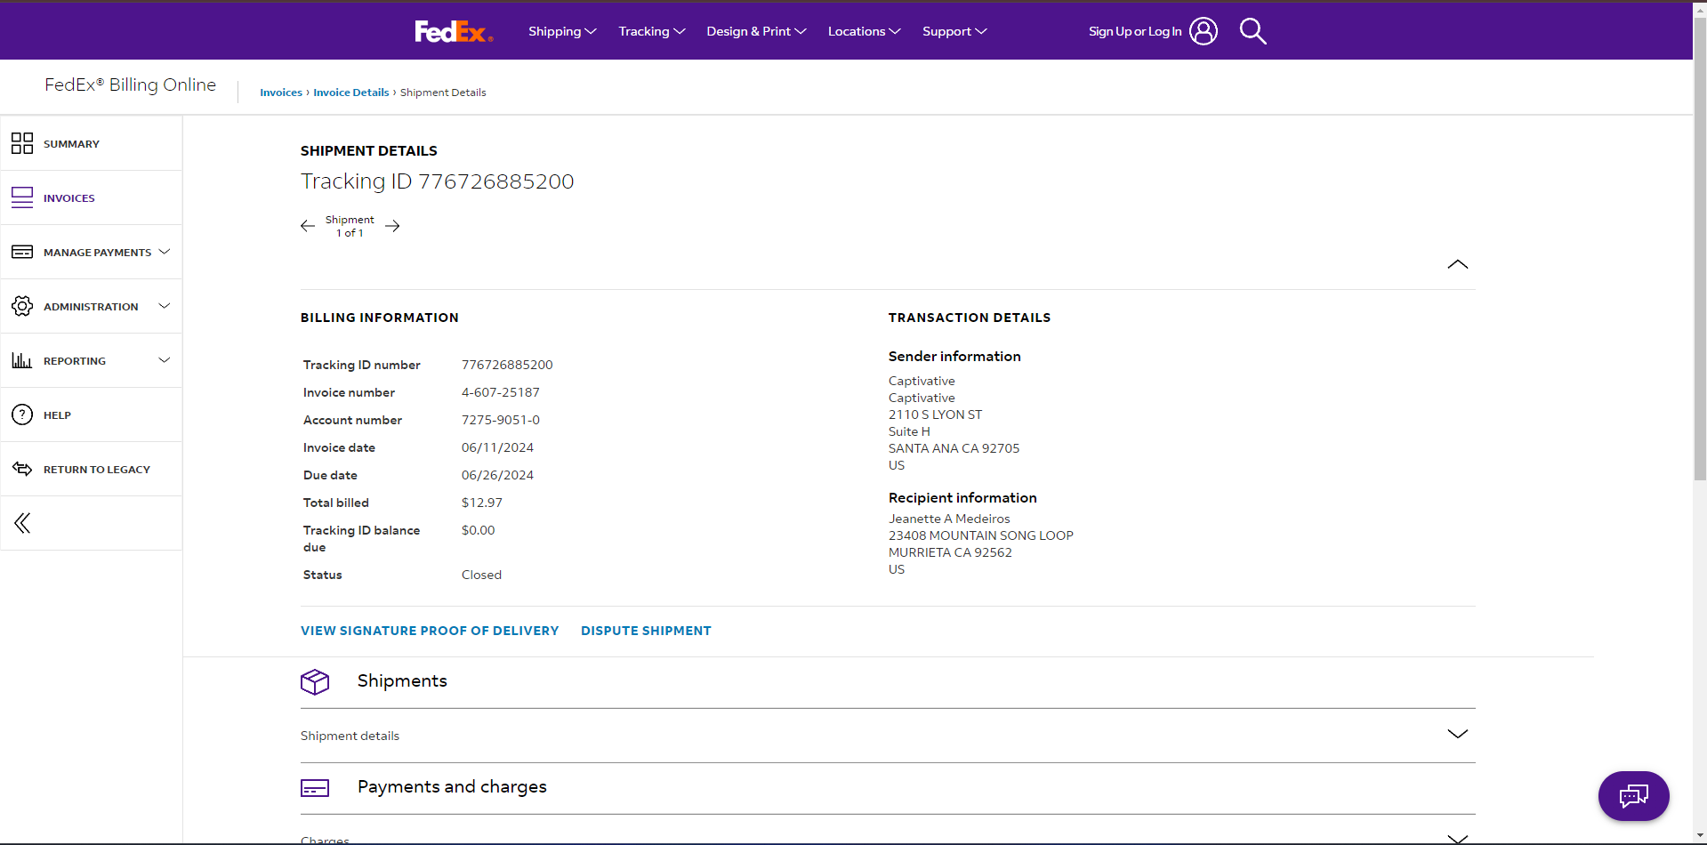Screen dimensions: 1707x845
Task: Click total billed $12.97
Action: tap(482, 503)
